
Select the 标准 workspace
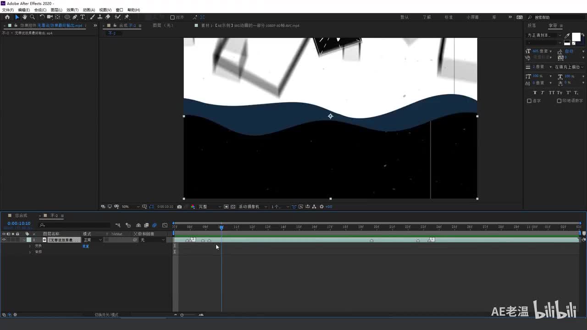click(449, 17)
